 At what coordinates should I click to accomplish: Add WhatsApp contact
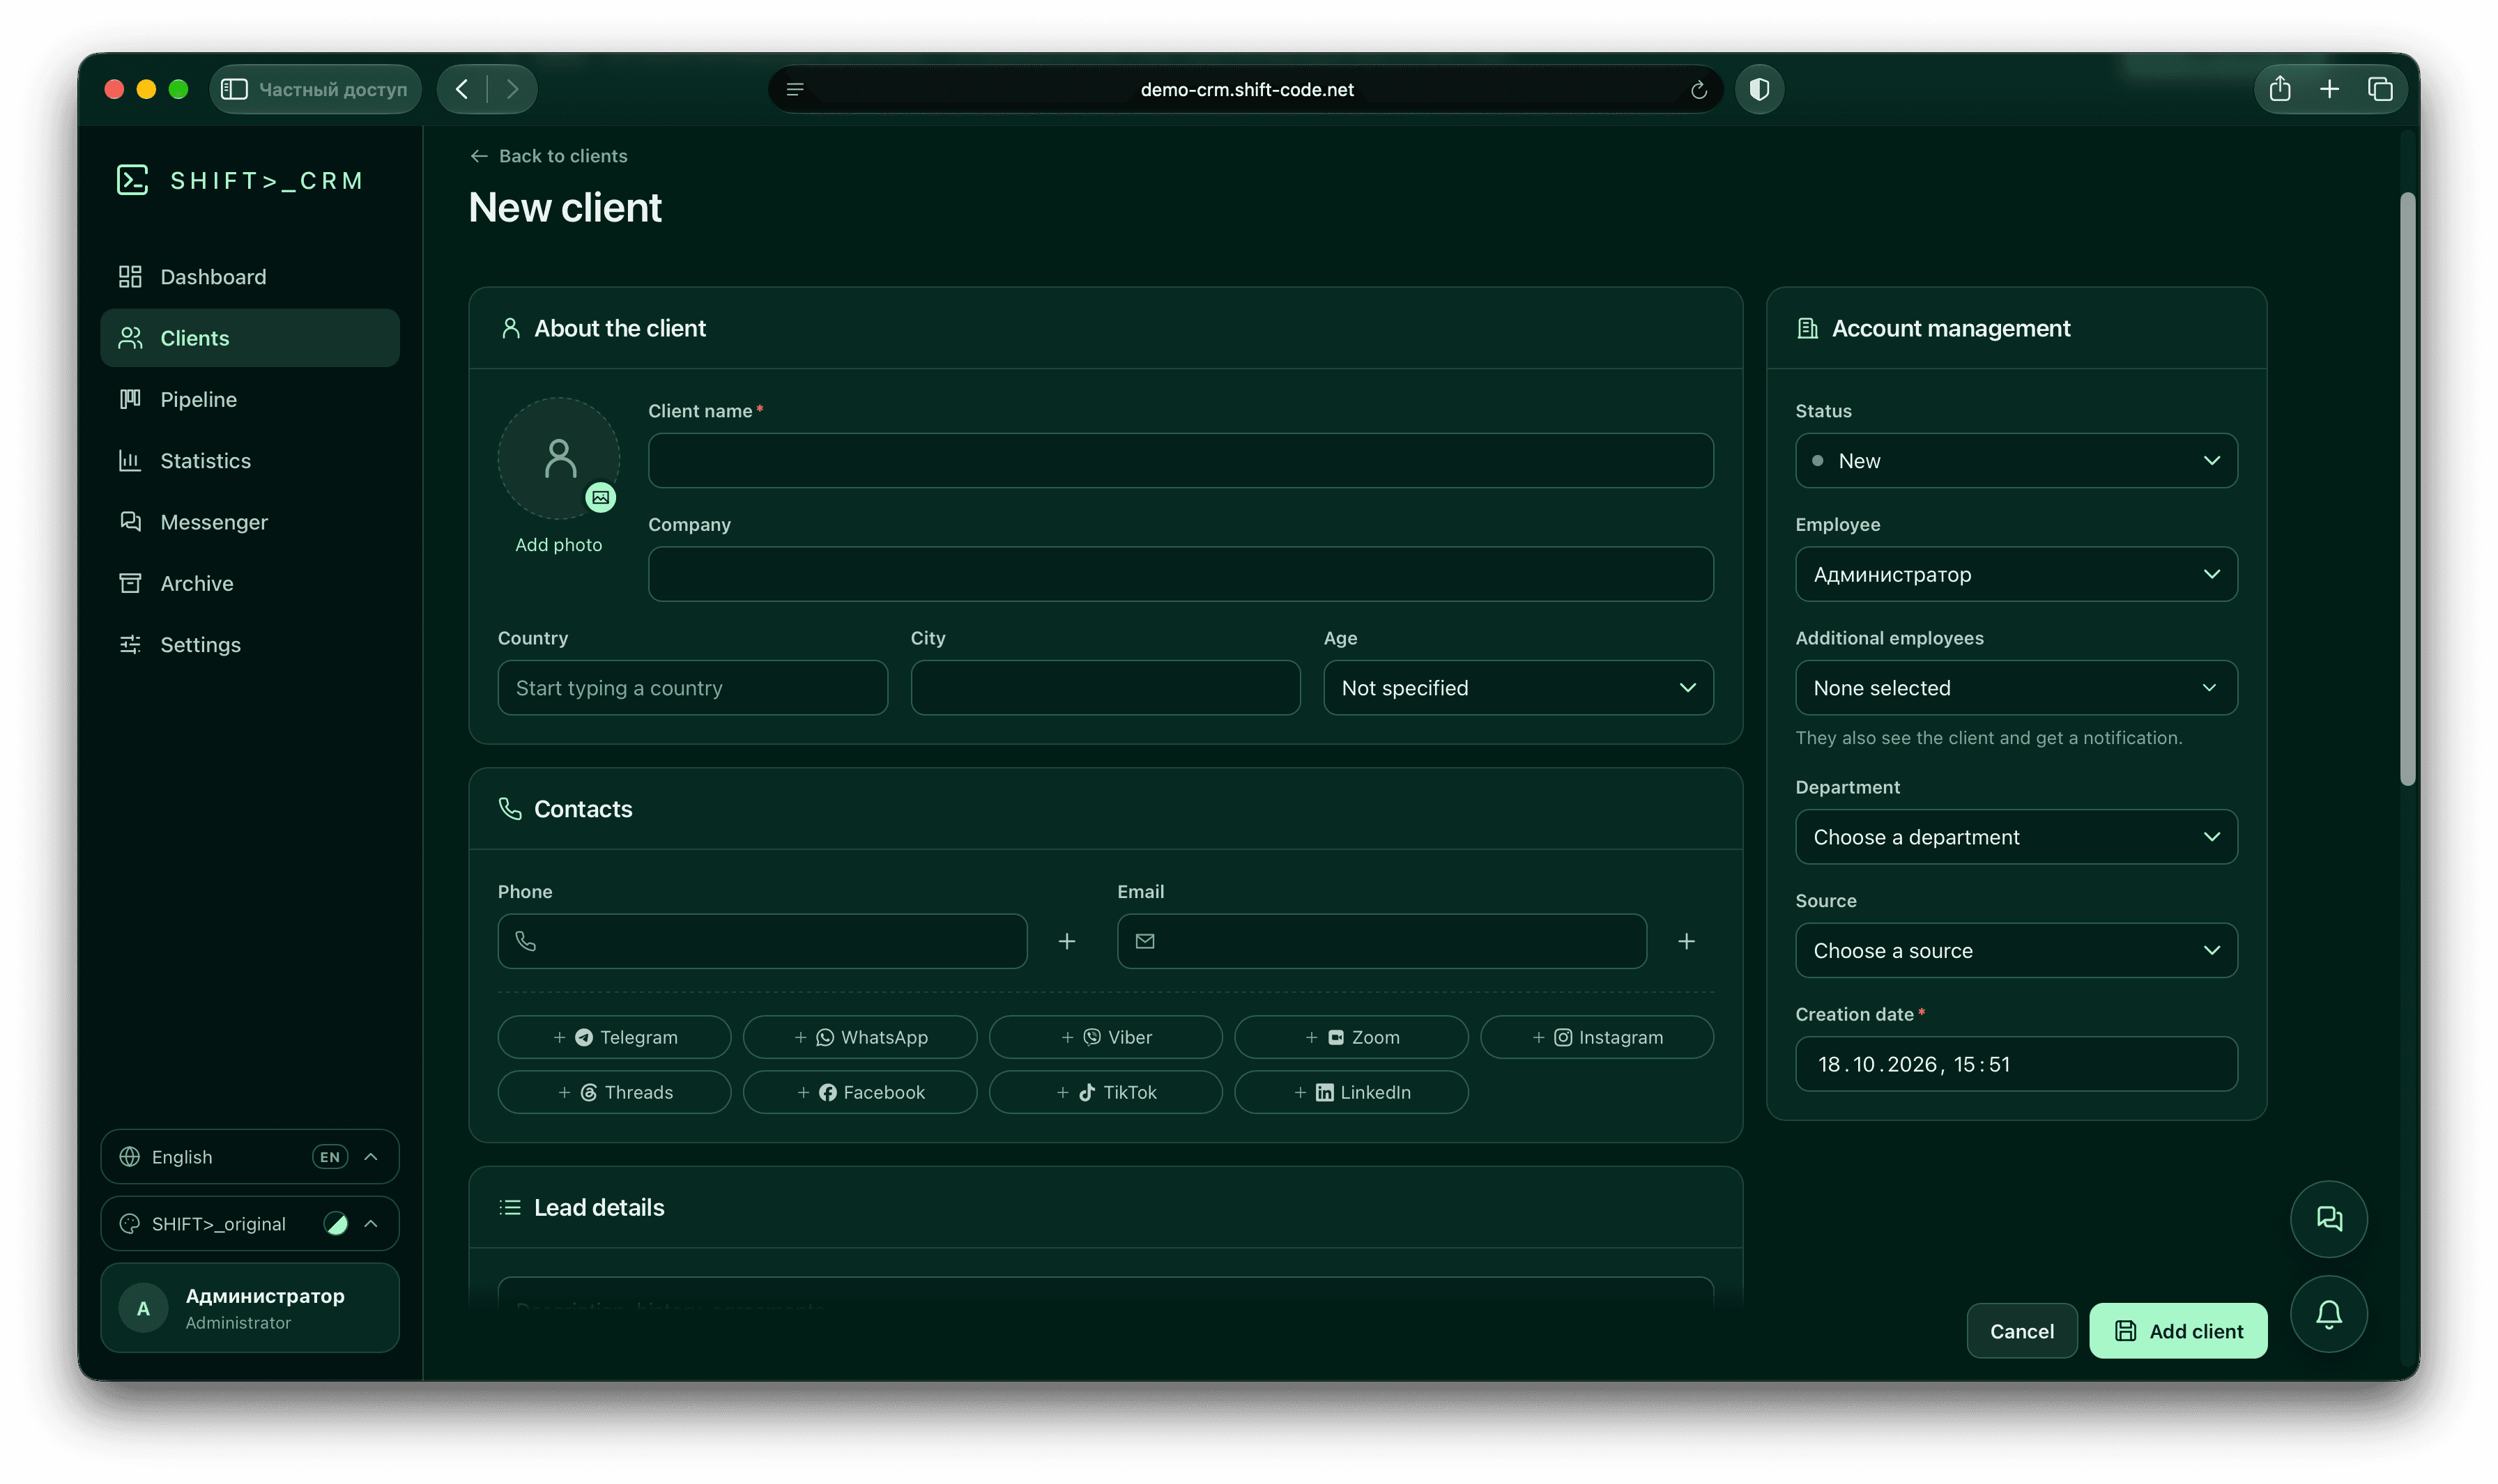(859, 1037)
